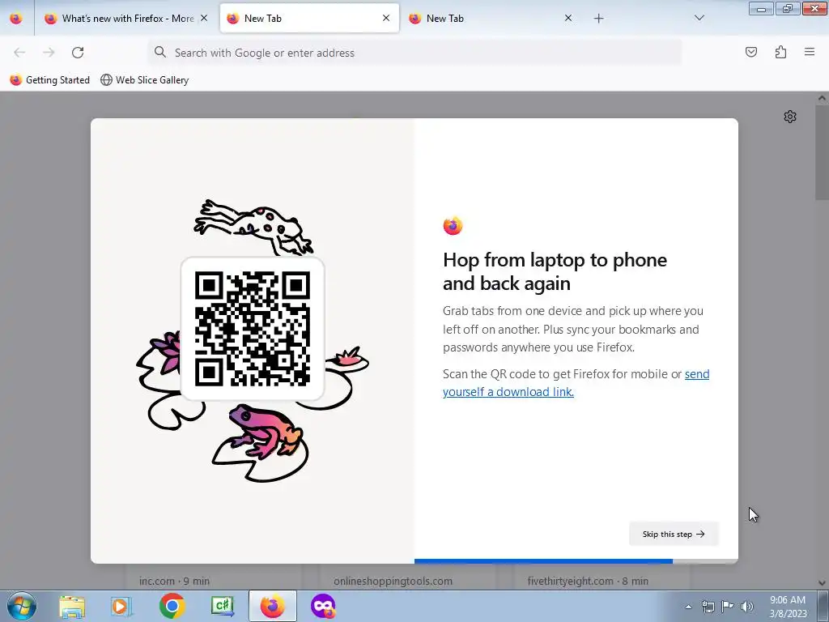Open Firefox private browsing taskbar icon
The height and width of the screenshot is (622, 829).
point(323,606)
